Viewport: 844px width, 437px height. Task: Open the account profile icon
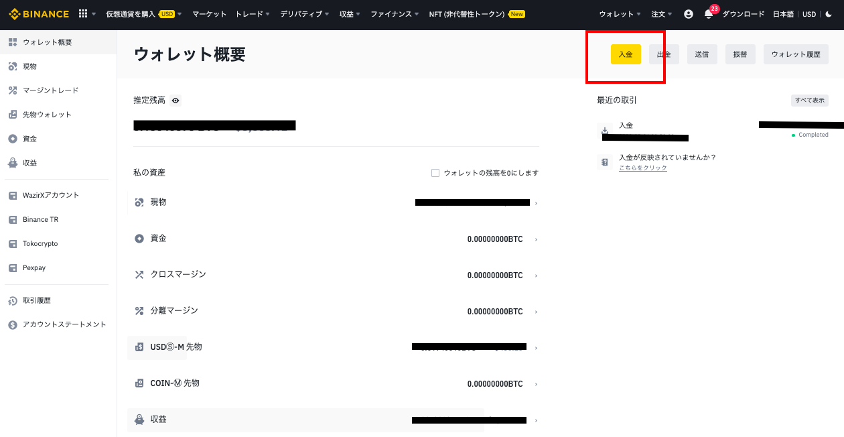[689, 14]
